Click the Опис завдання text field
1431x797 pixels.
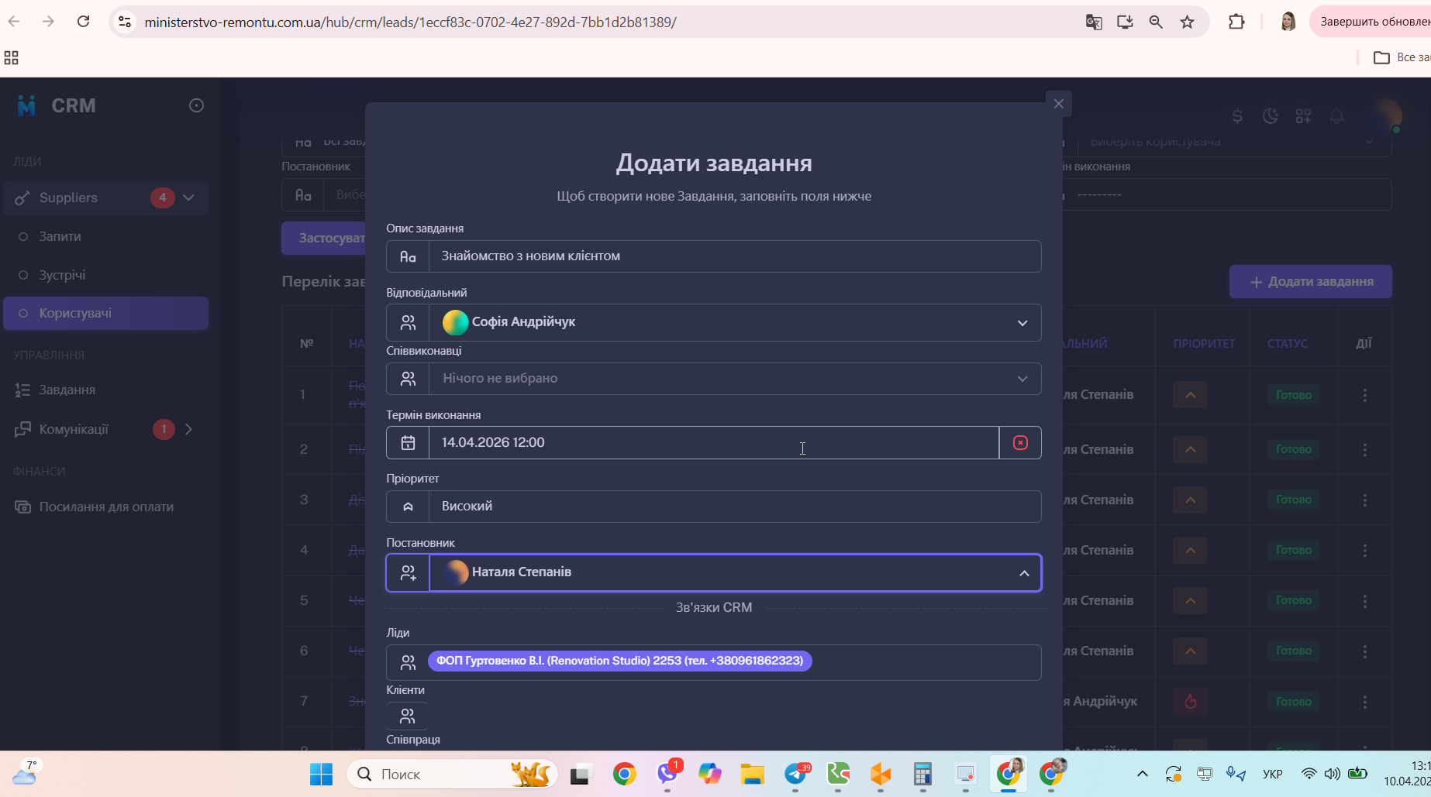coord(735,256)
